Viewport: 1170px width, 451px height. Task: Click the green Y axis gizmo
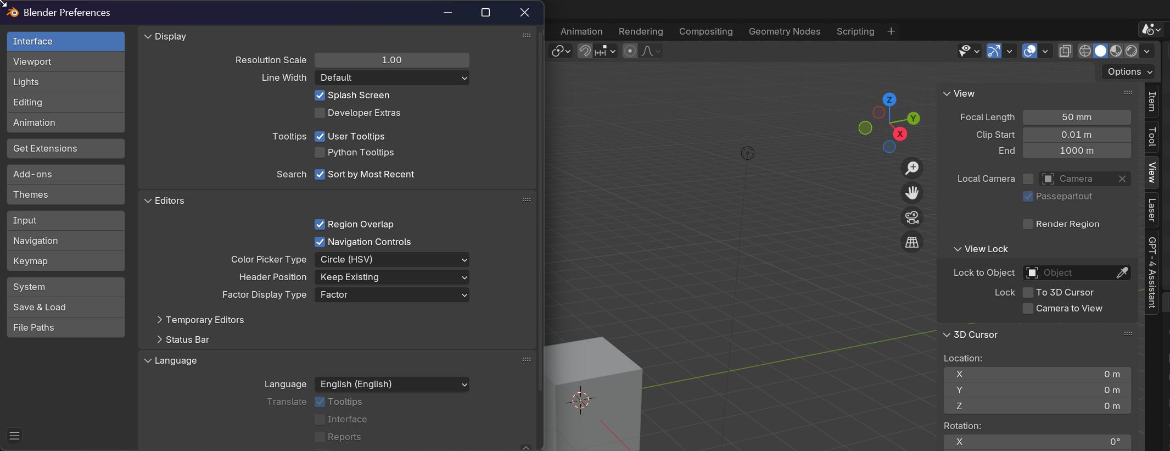pyautogui.click(x=914, y=118)
